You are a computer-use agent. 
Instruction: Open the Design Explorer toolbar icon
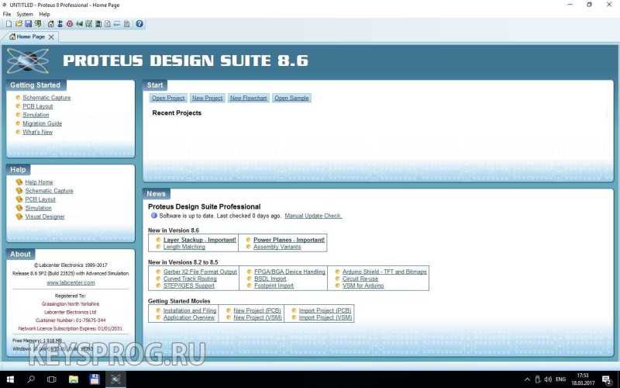pyautogui.click(x=98, y=24)
